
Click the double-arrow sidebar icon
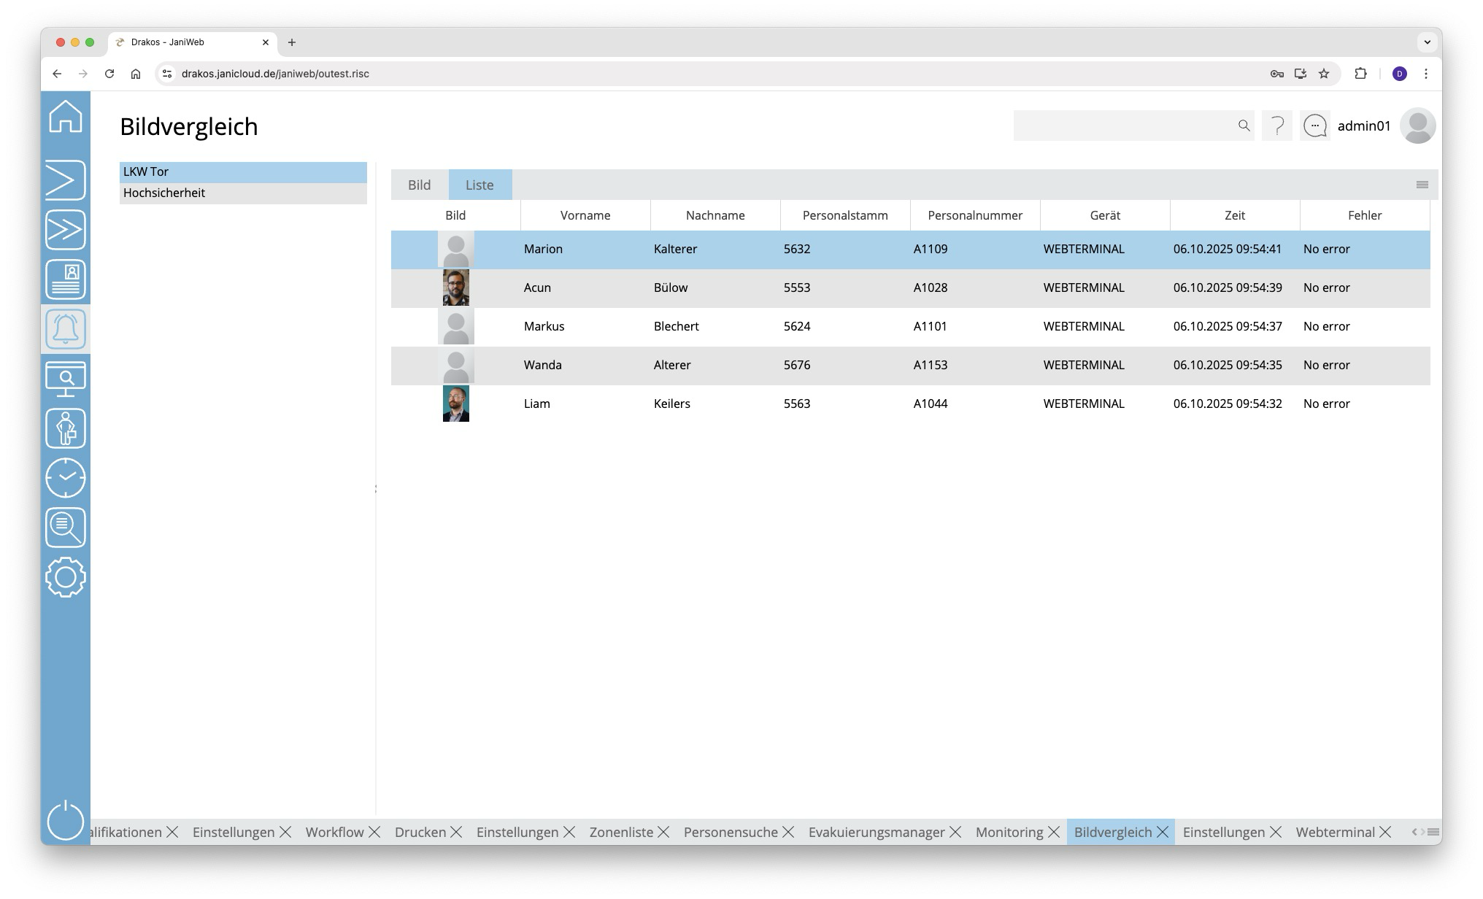point(66,230)
